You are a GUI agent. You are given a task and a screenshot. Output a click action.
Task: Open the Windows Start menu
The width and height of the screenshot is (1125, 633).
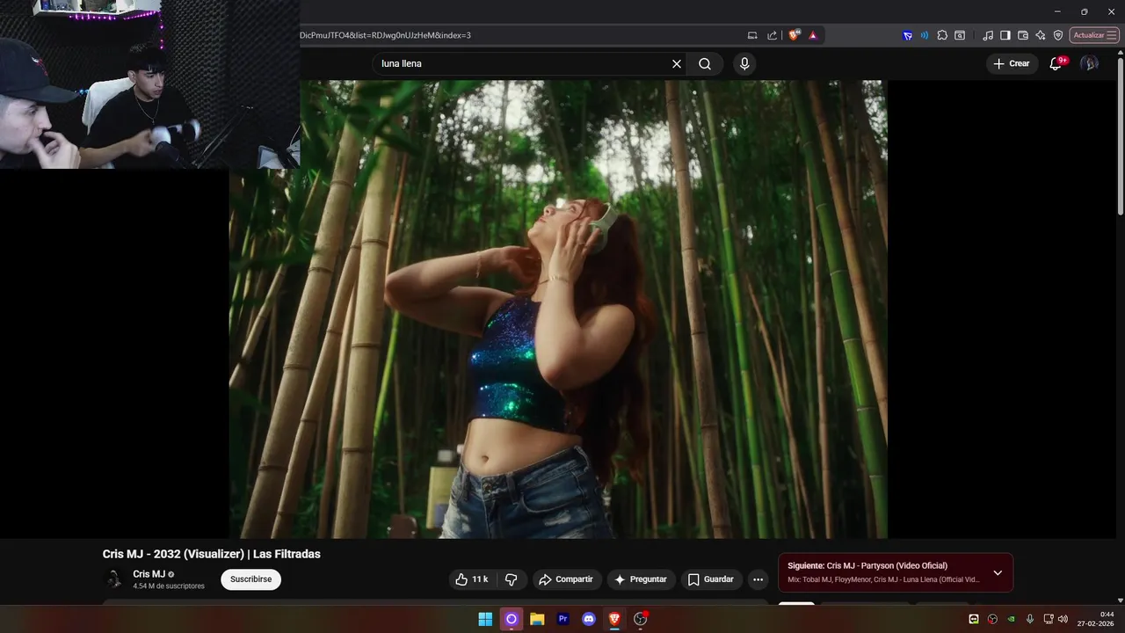485,619
